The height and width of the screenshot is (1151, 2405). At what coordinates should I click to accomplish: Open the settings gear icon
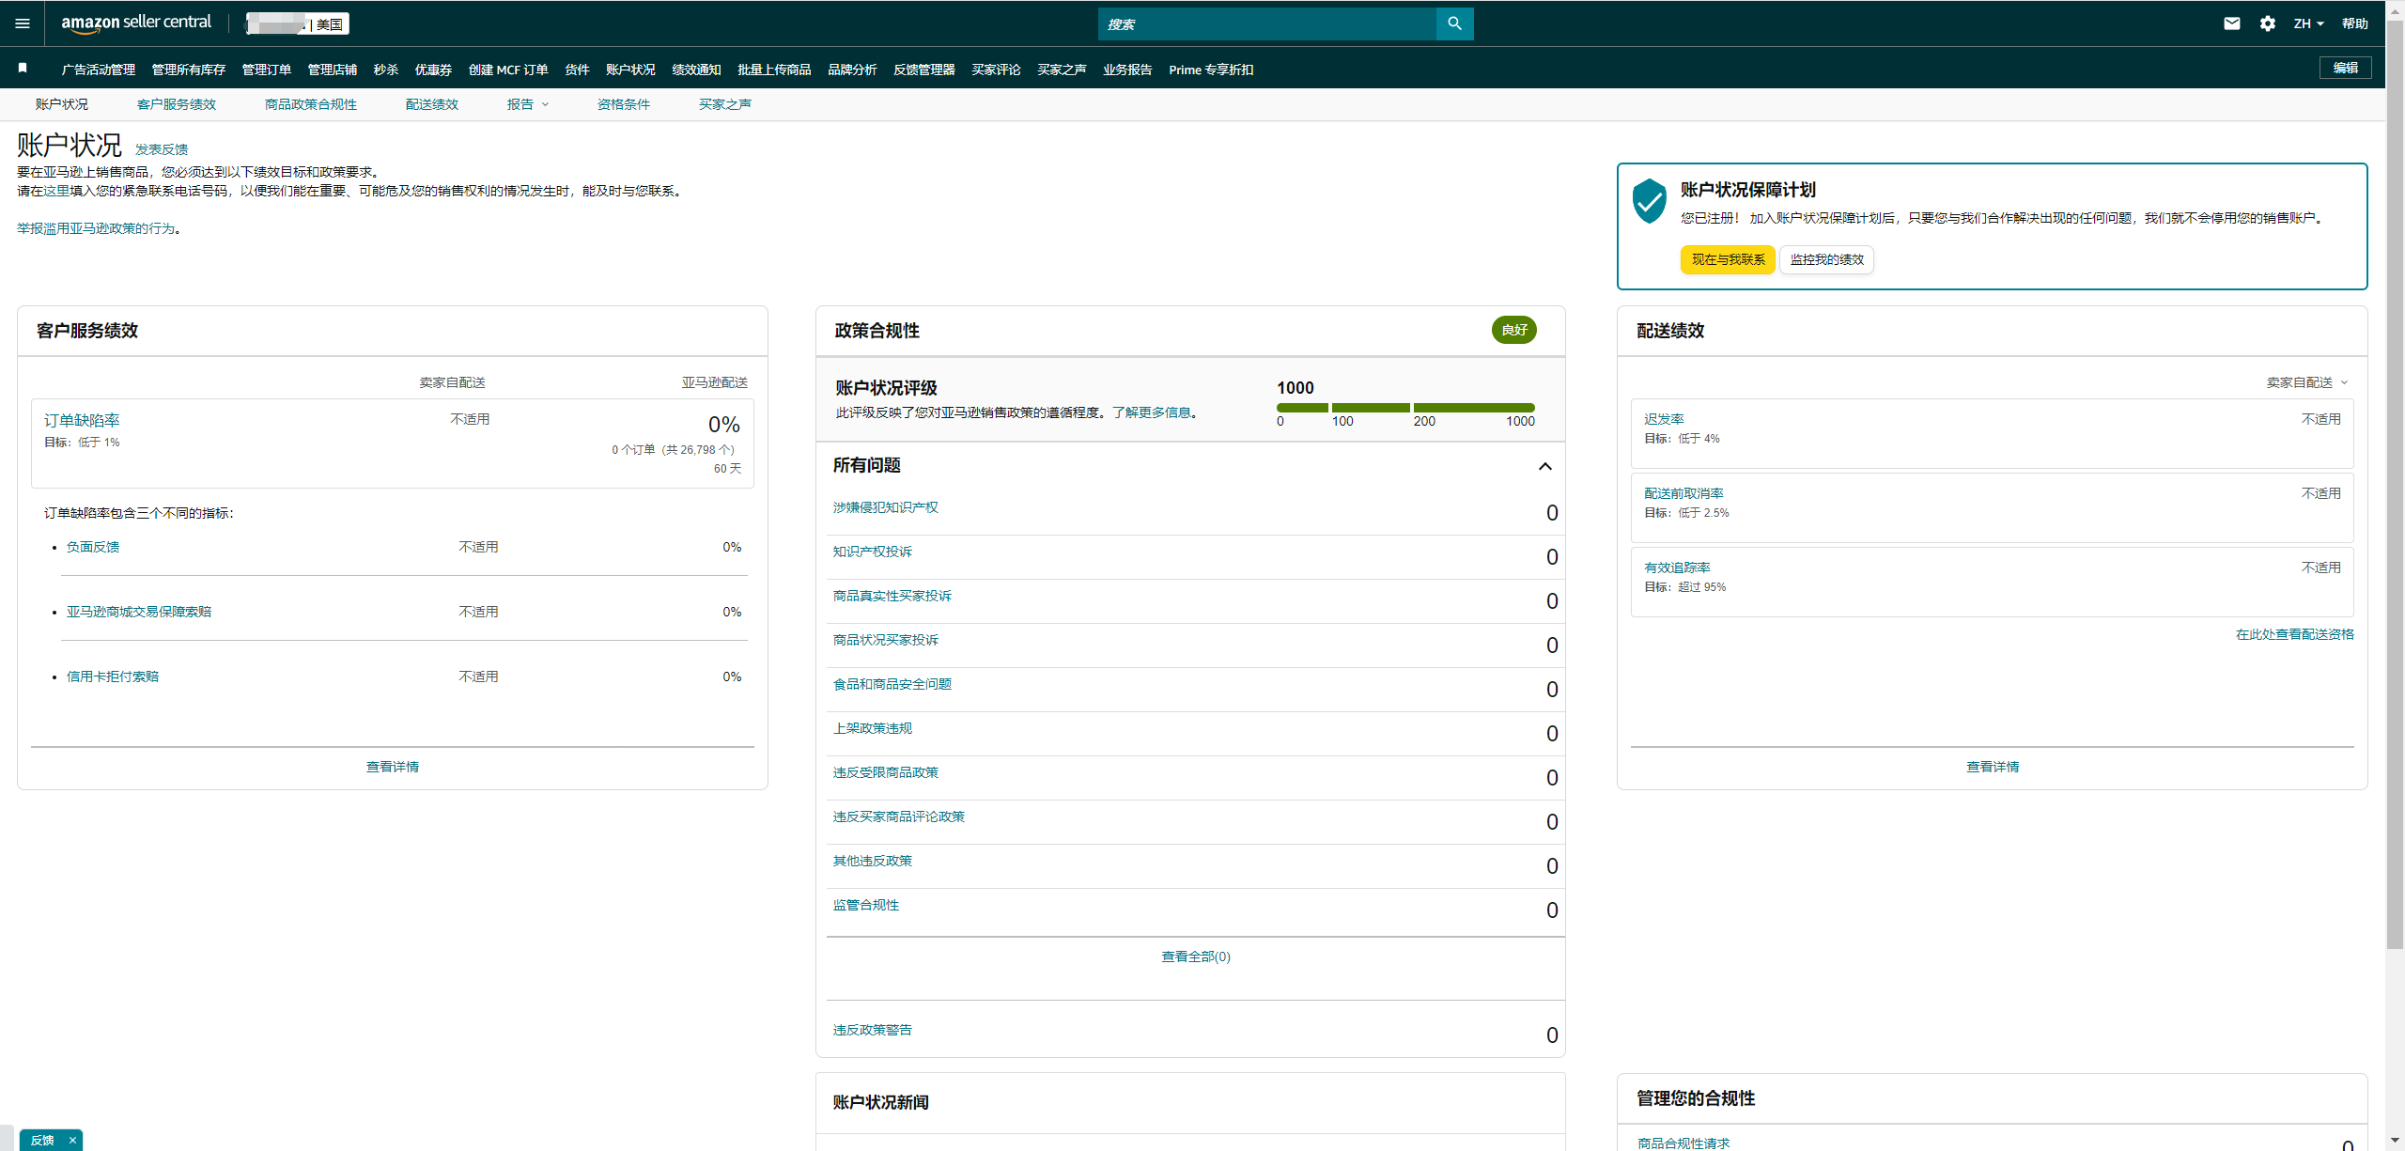click(2268, 23)
